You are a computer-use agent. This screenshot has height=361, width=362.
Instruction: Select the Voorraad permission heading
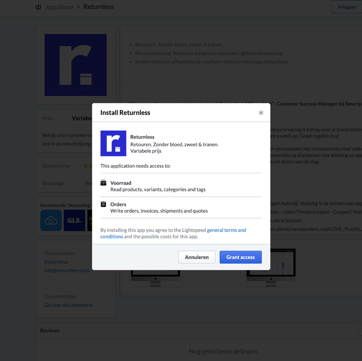coord(121,183)
